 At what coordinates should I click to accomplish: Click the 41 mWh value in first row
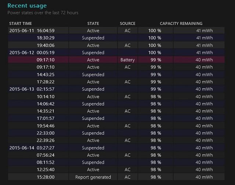click(205, 30)
